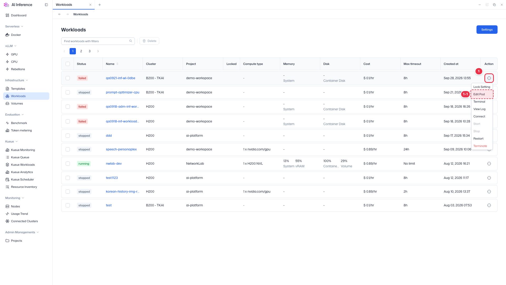Select the nwlab-dev row checkbox
The height and width of the screenshot is (285, 506).
(68, 164)
